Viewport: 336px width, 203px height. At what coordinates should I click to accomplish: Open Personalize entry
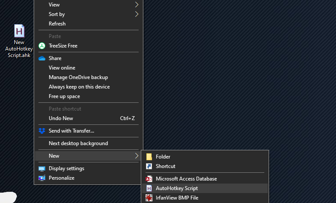pyautogui.click(x=89, y=178)
